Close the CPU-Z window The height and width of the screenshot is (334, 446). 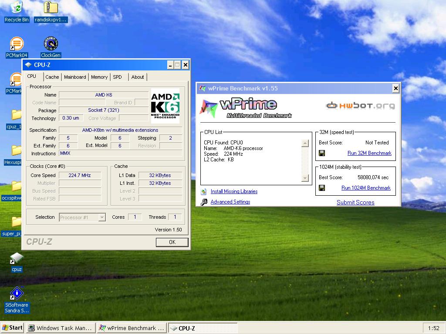(x=185, y=65)
